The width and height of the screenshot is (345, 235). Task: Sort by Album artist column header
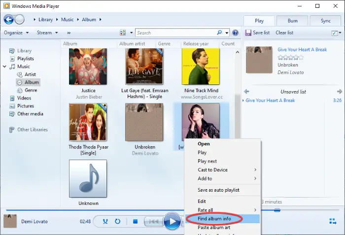click(x=132, y=44)
